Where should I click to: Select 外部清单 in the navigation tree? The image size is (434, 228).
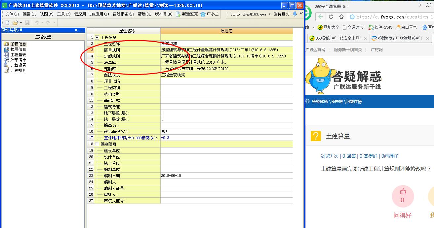coord(18,60)
